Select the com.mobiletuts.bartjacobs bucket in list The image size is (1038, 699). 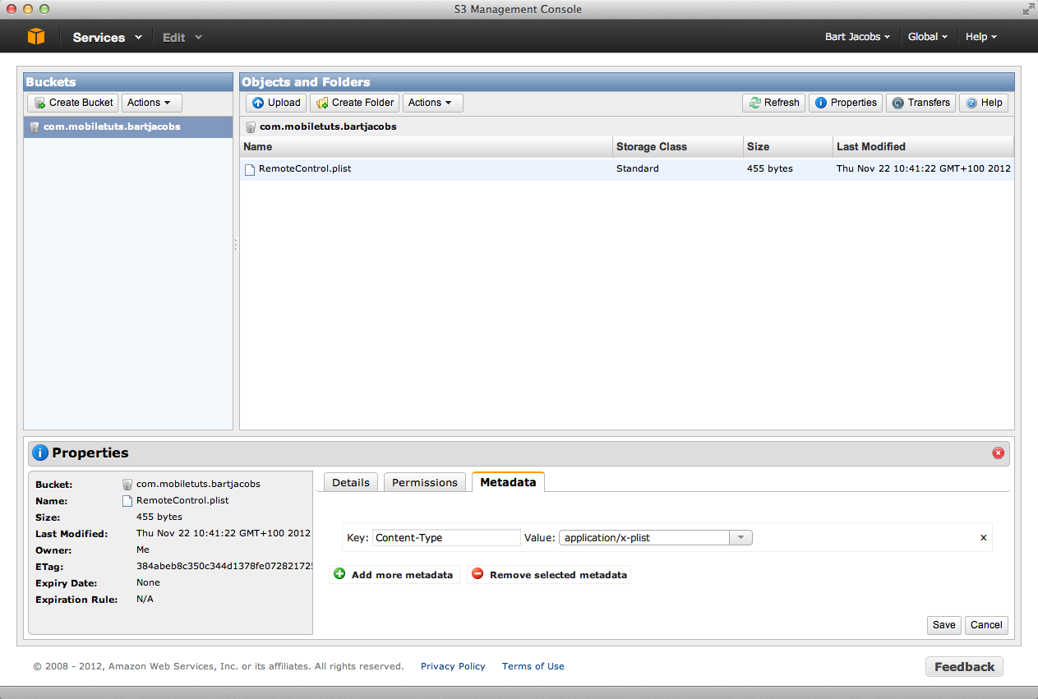(x=128, y=126)
